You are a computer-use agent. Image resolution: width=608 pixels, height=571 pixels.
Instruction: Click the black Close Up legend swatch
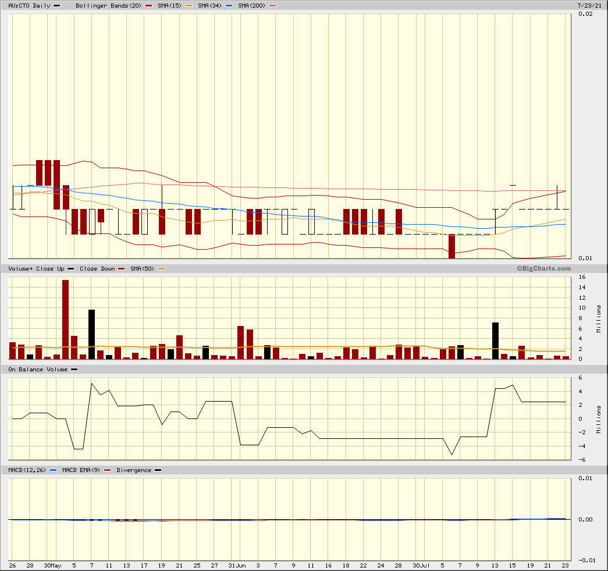[70, 269]
